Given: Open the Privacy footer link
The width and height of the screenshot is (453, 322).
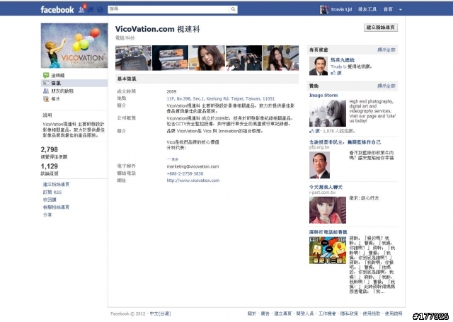Looking at the screenshot, I should [x=349, y=314].
